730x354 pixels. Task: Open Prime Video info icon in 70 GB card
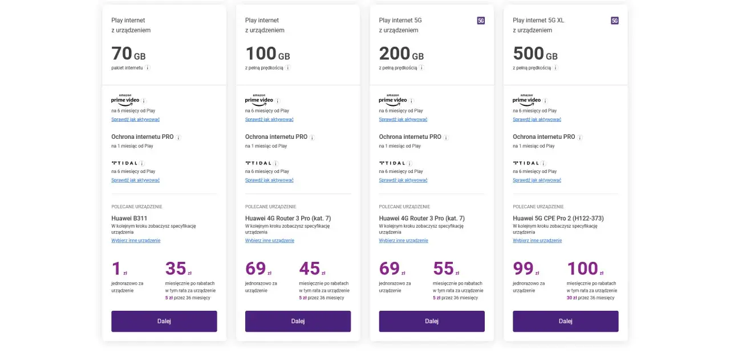click(x=144, y=101)
